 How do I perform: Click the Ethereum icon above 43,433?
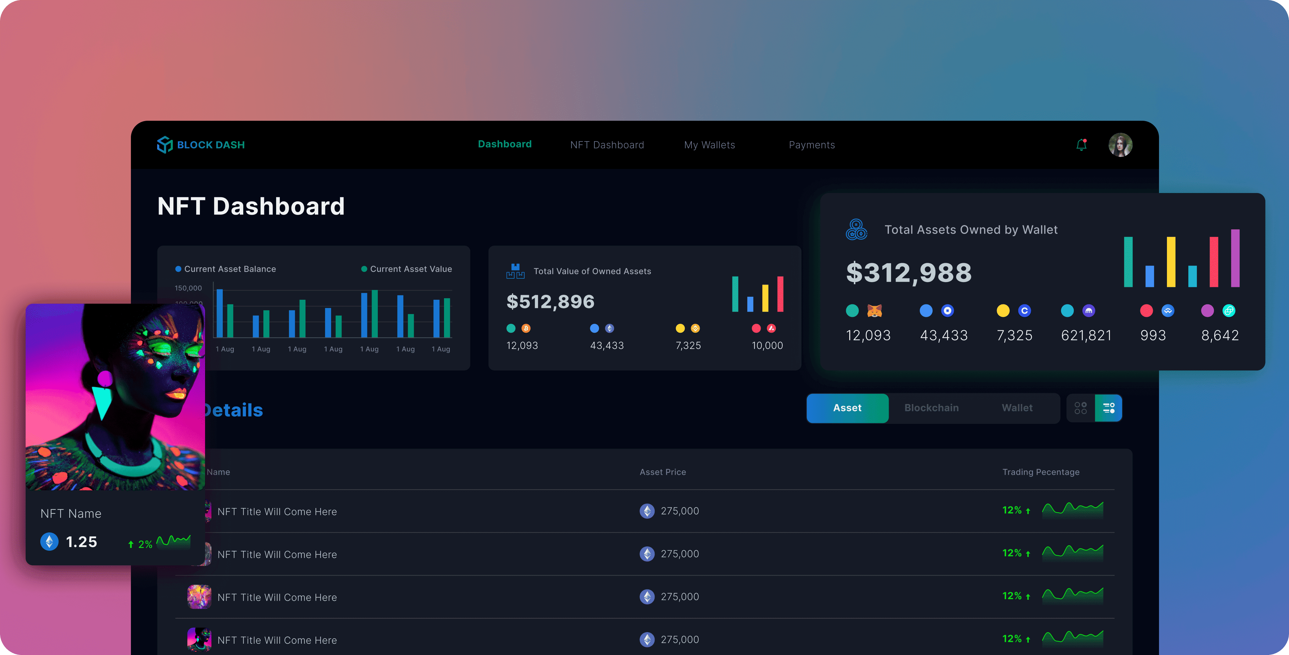[609, 328]
